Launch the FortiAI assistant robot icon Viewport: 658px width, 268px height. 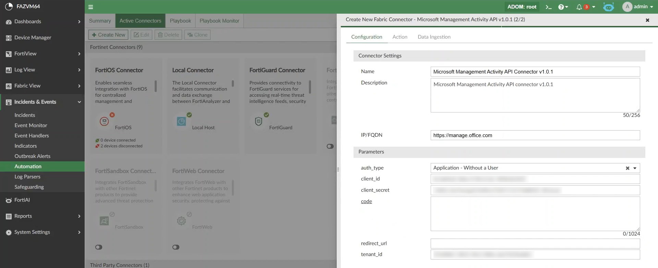(608, 7)
